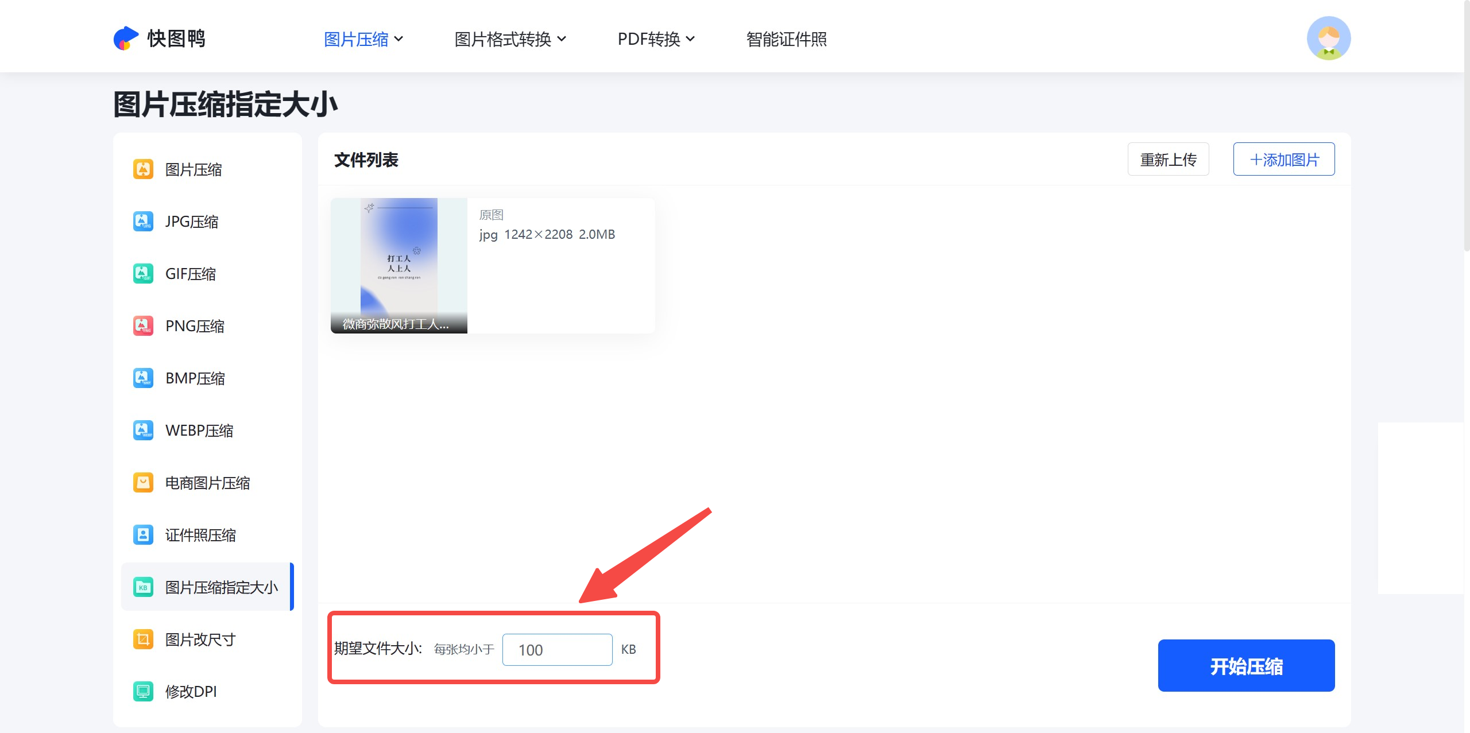Click the +添加图片 button
The height and width of the screenshot is (733, 1470).
pos(1283,159)
